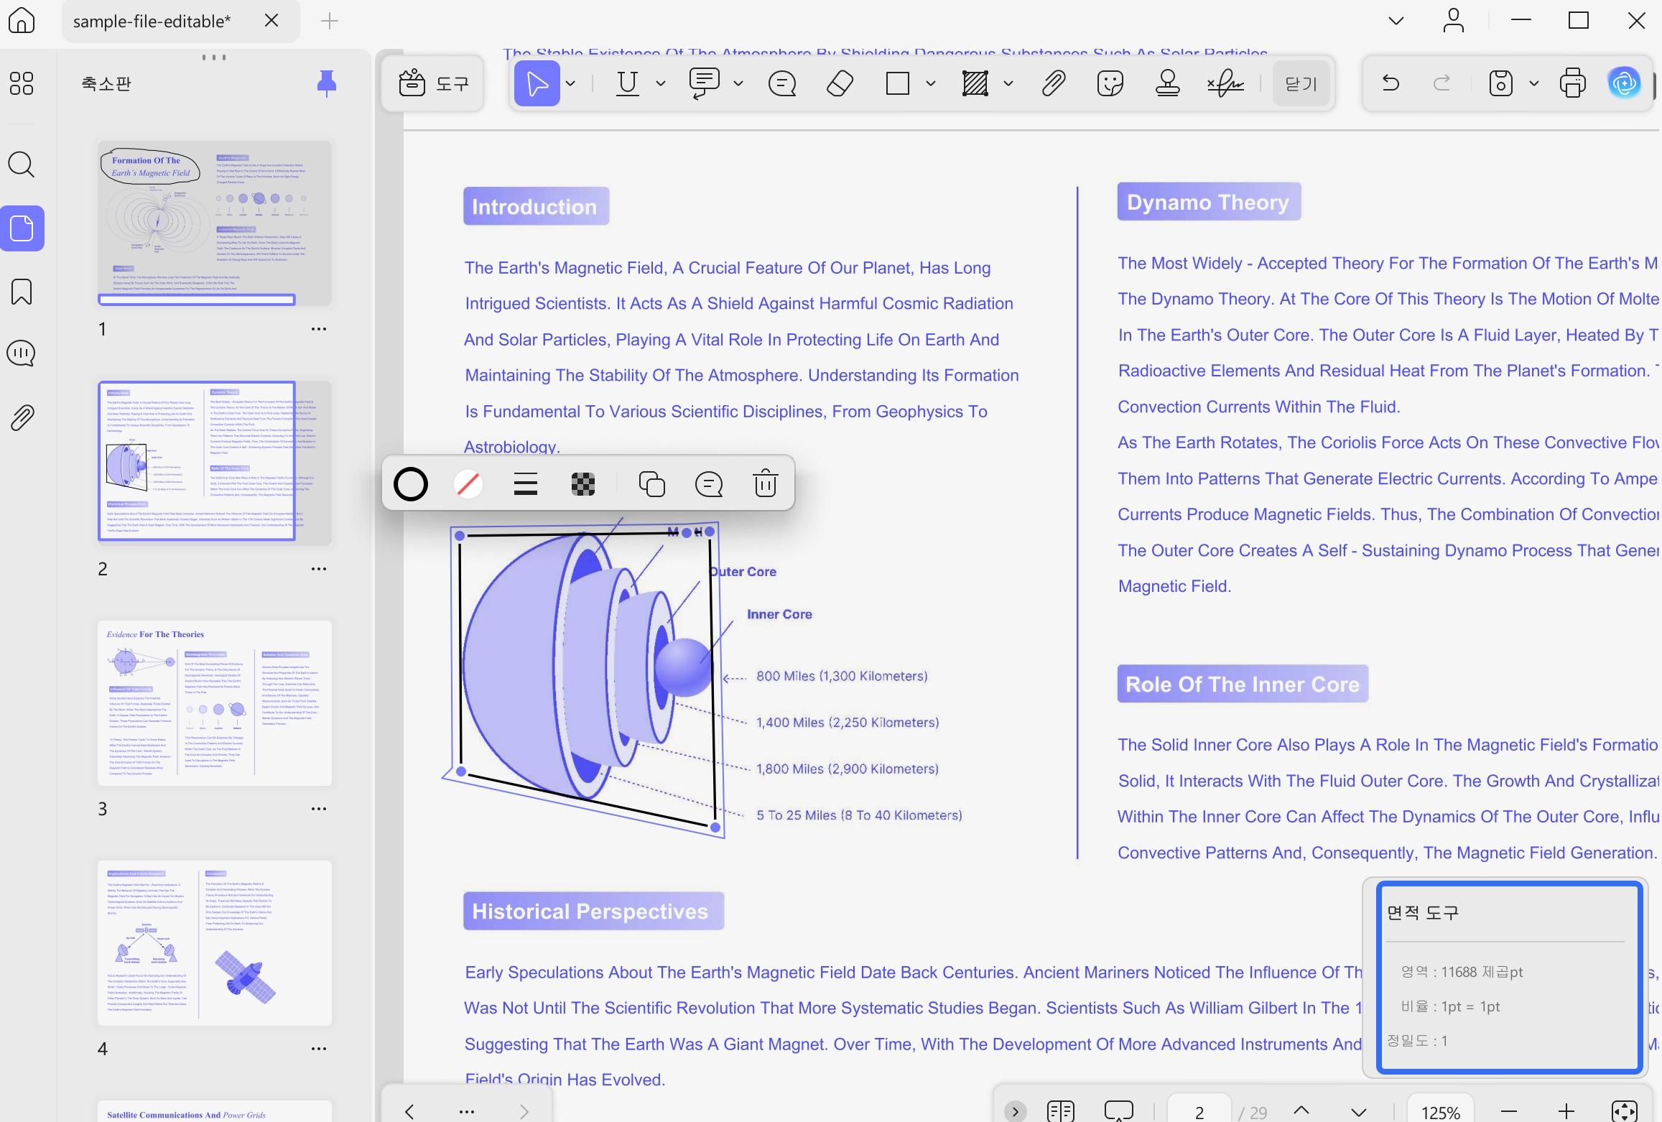The image size is (1662, 1122).
Task: Open the Comments panel in sidebar
Action: (x=22, y=353)
